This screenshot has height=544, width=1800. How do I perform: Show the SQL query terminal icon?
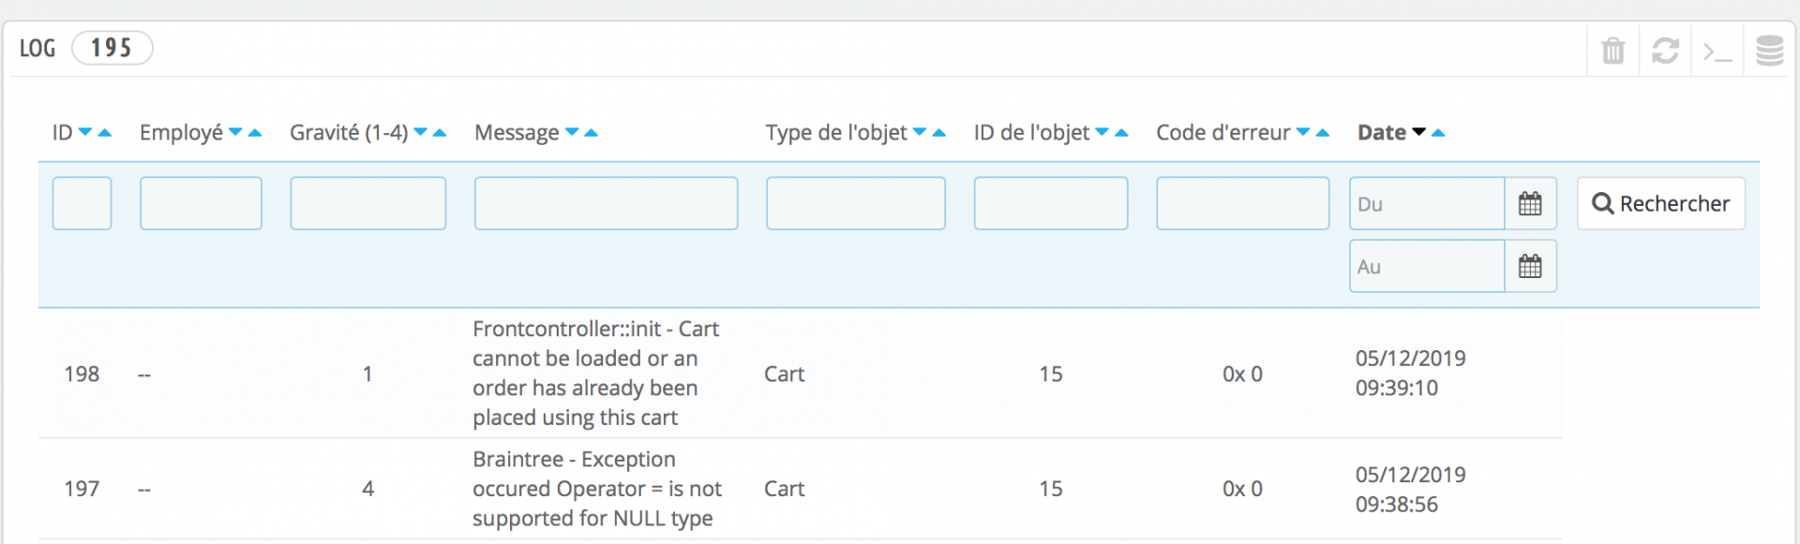(1717, 51)
